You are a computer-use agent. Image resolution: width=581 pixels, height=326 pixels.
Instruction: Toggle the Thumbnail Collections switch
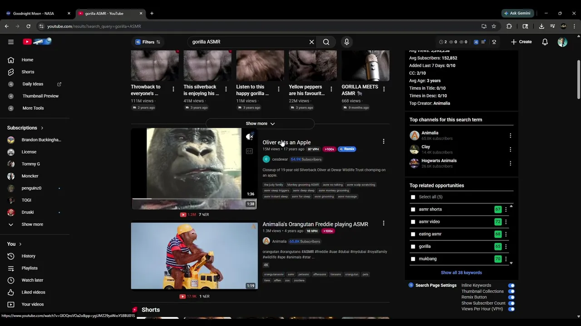(512, 292)
